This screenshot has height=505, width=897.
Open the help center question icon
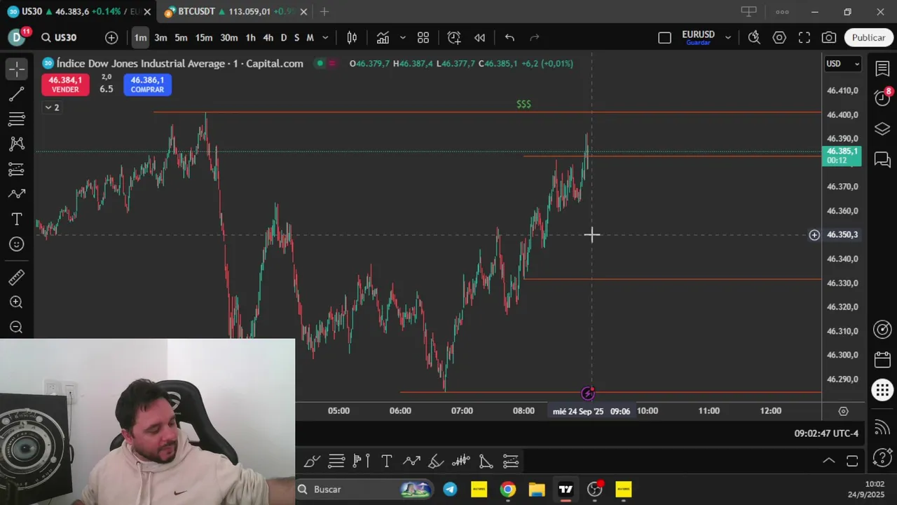click(882, 459)
